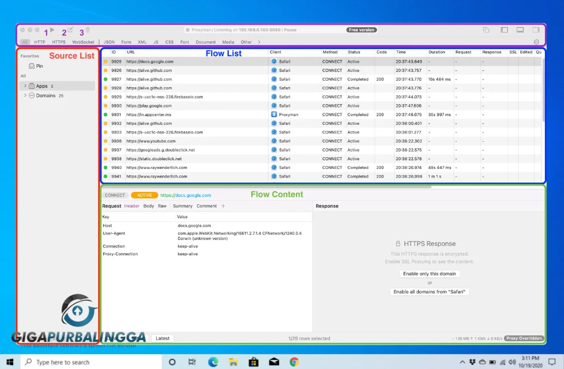Toggle the WebSocket protocol filter
564x369 pixels.
[83, 42]
